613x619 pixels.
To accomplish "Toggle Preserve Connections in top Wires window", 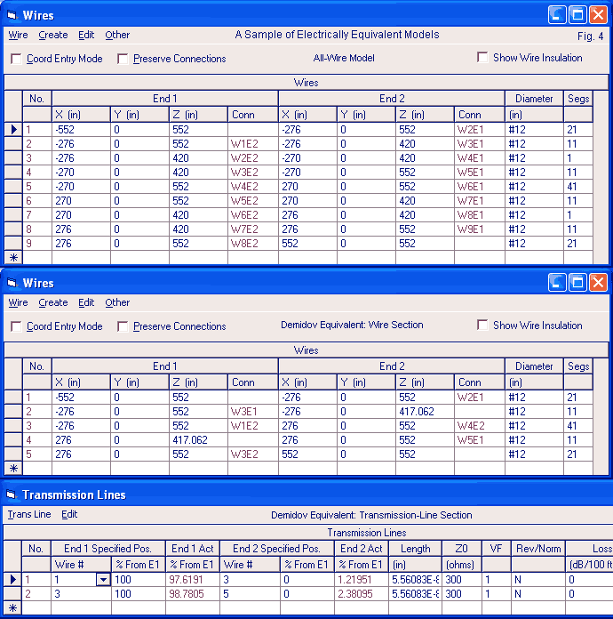I will [123, 59].
